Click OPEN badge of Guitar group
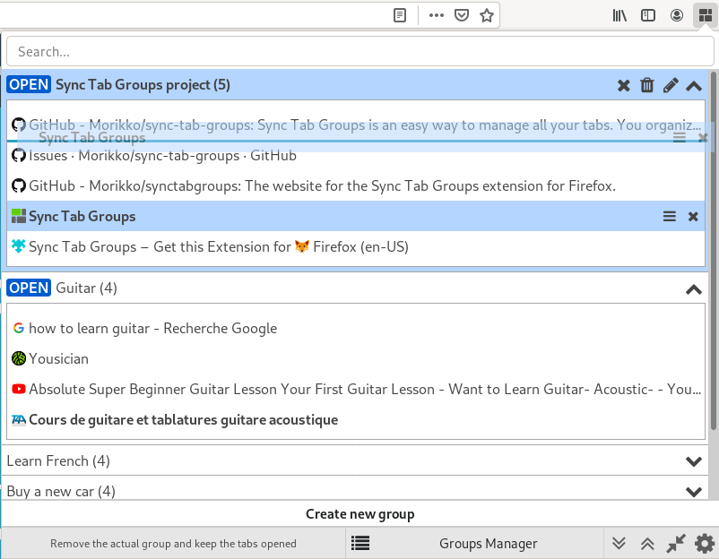Image resolution: width=719 pixels, height=559 pixels. coord(29,288)
